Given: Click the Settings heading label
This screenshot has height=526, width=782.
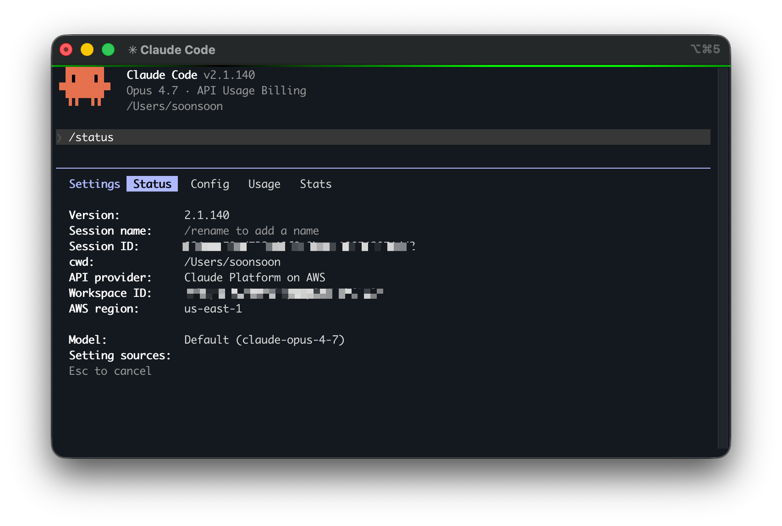Looking at the screenshot, I should [x=94, y=184].
